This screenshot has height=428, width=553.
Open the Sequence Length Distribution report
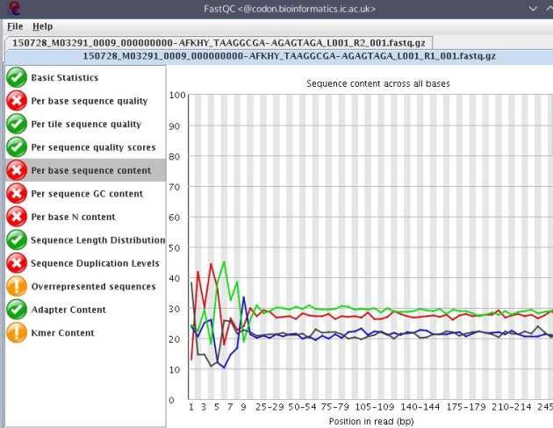pos(97,239)
